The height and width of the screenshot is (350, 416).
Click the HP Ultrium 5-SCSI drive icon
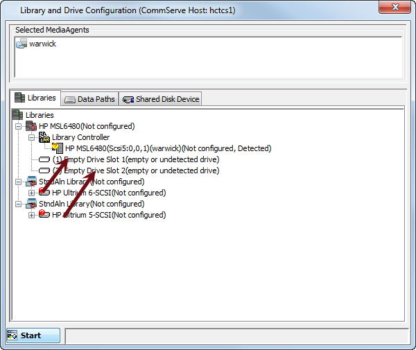click(44, 215)
